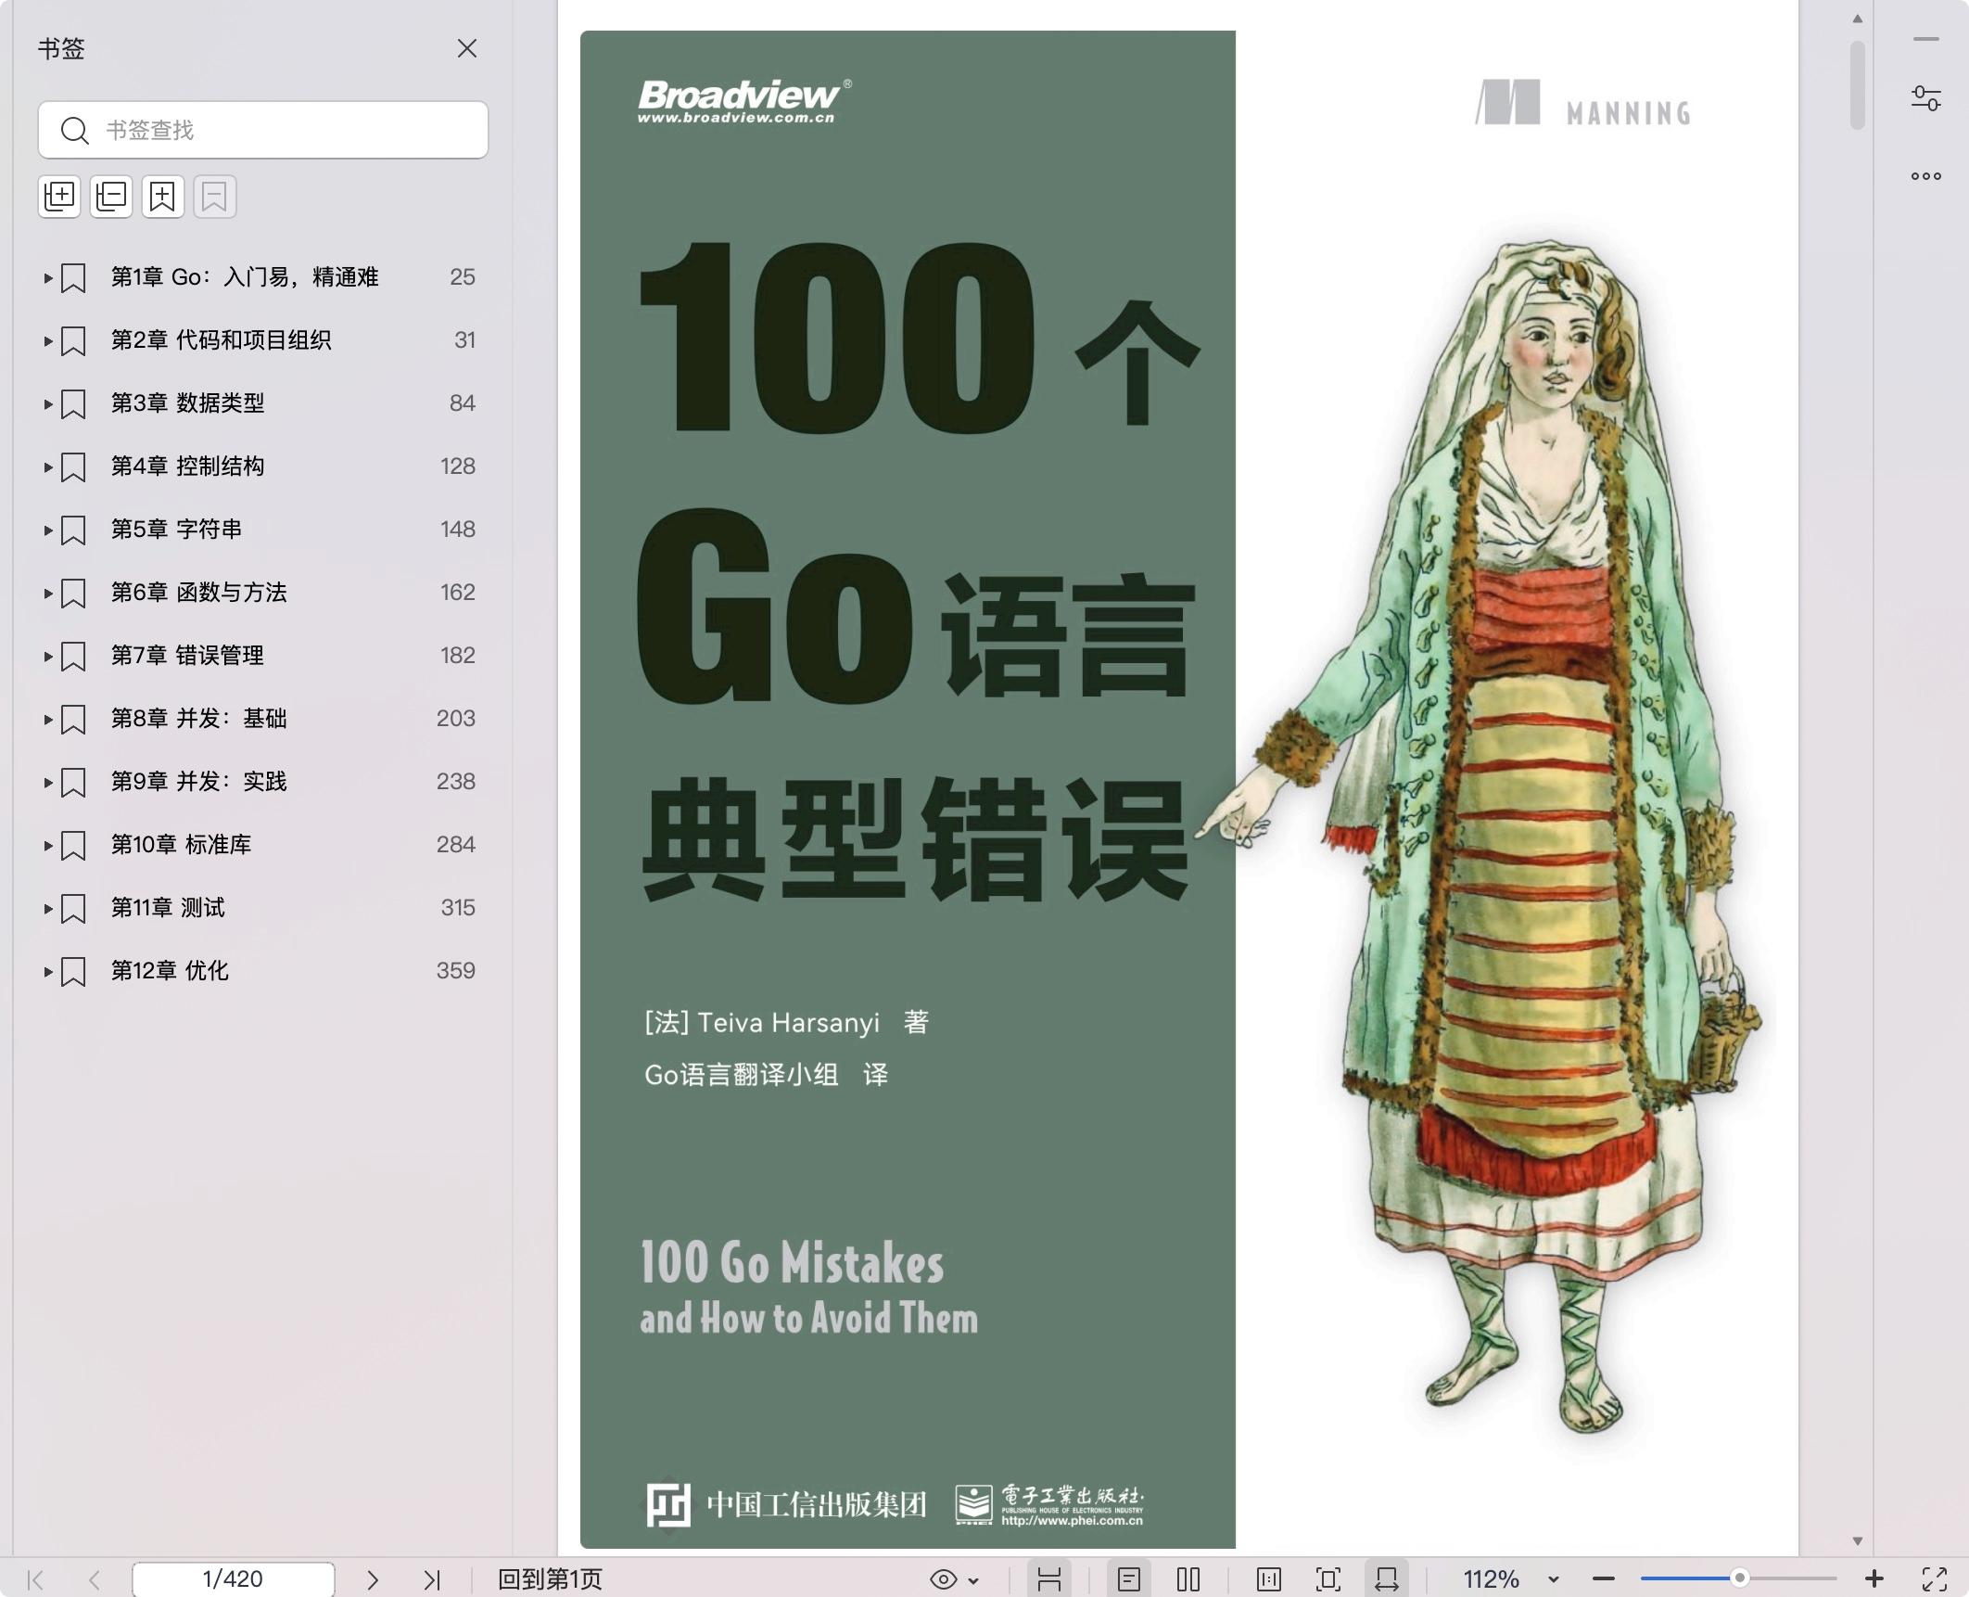Click the page number field 1/420
1969x1597 pixels.
(233, 1579)
